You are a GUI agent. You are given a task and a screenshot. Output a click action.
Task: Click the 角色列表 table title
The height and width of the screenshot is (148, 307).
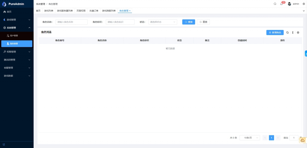(x=46, y=32)
